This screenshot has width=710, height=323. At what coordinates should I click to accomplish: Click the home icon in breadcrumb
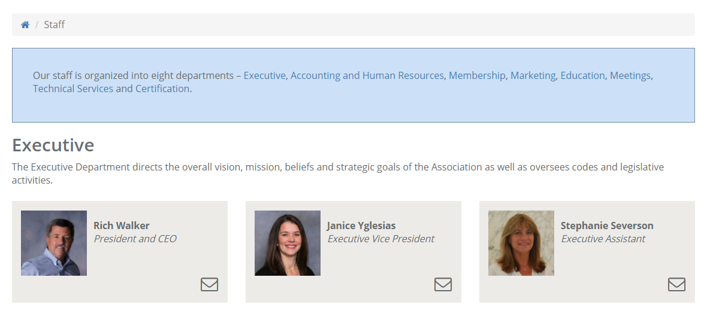click(25, 25)
